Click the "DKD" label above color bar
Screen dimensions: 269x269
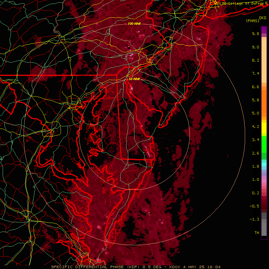coord(263,18)
